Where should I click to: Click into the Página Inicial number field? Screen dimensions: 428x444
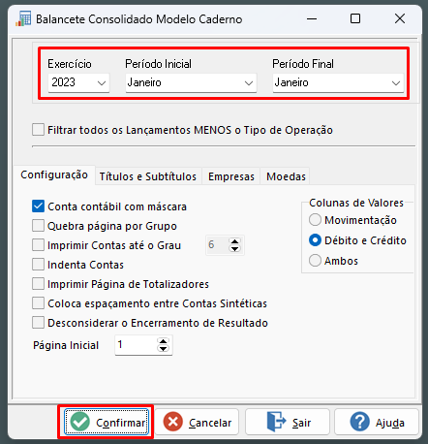pyautogui.click(x=136, y=345)
